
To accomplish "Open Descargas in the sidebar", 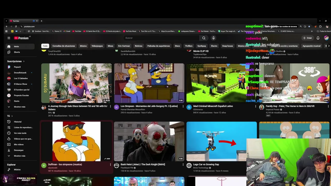I will click(x=20, y=150).
